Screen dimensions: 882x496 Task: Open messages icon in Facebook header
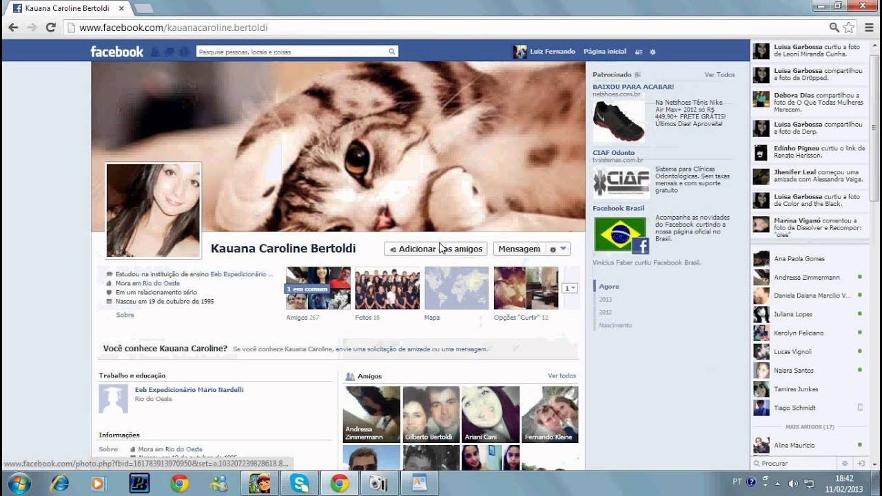pos(170,52)
